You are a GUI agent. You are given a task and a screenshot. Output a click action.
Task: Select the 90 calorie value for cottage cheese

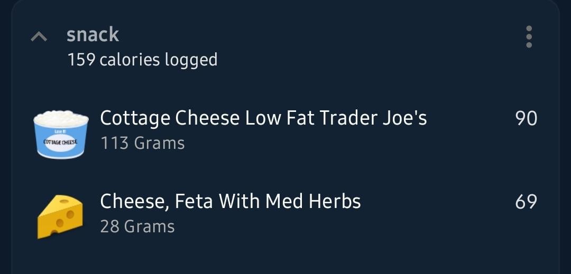click(526, 118)
